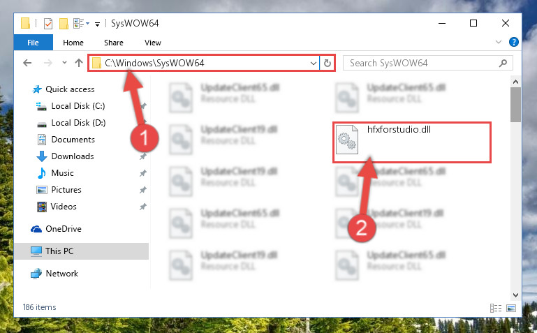Open Explorer help via question mark icon
Image resolution: width=537 pixels, height=333 pixels.
[514, 42]
